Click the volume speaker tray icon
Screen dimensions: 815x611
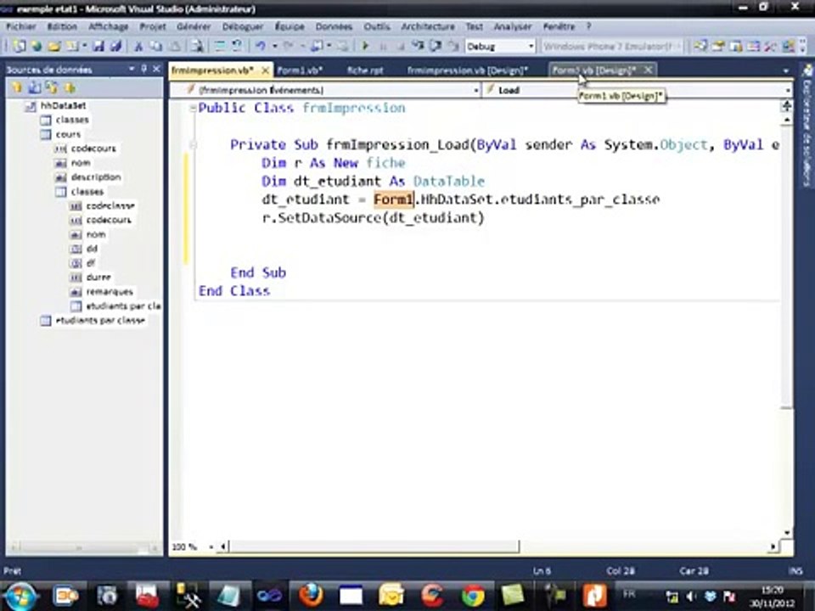(691, 597)
